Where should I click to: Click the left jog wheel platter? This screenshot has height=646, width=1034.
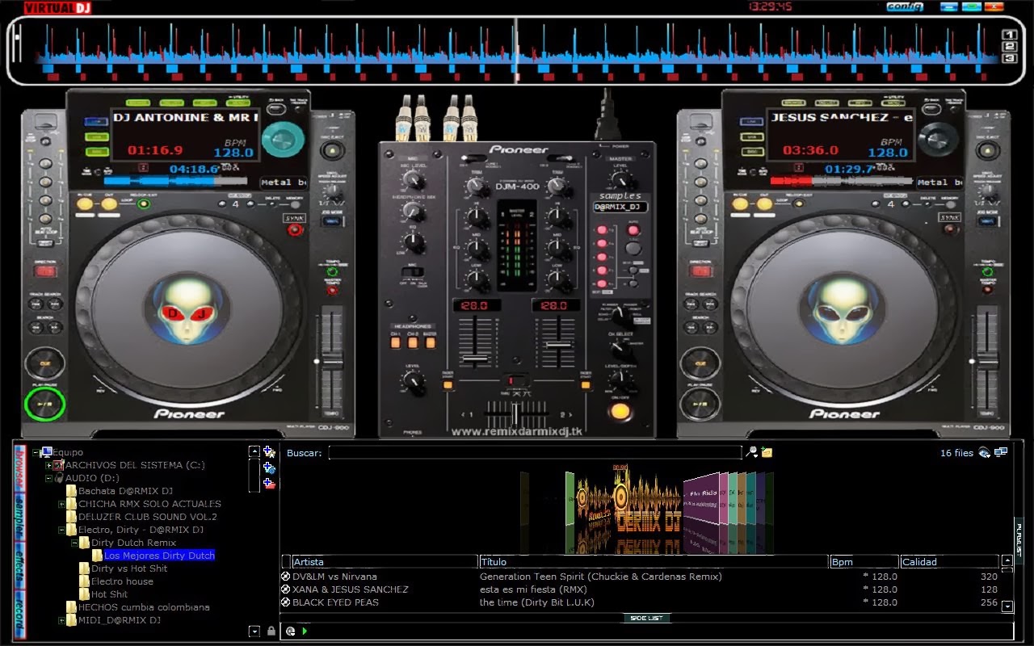pos(187,309)
